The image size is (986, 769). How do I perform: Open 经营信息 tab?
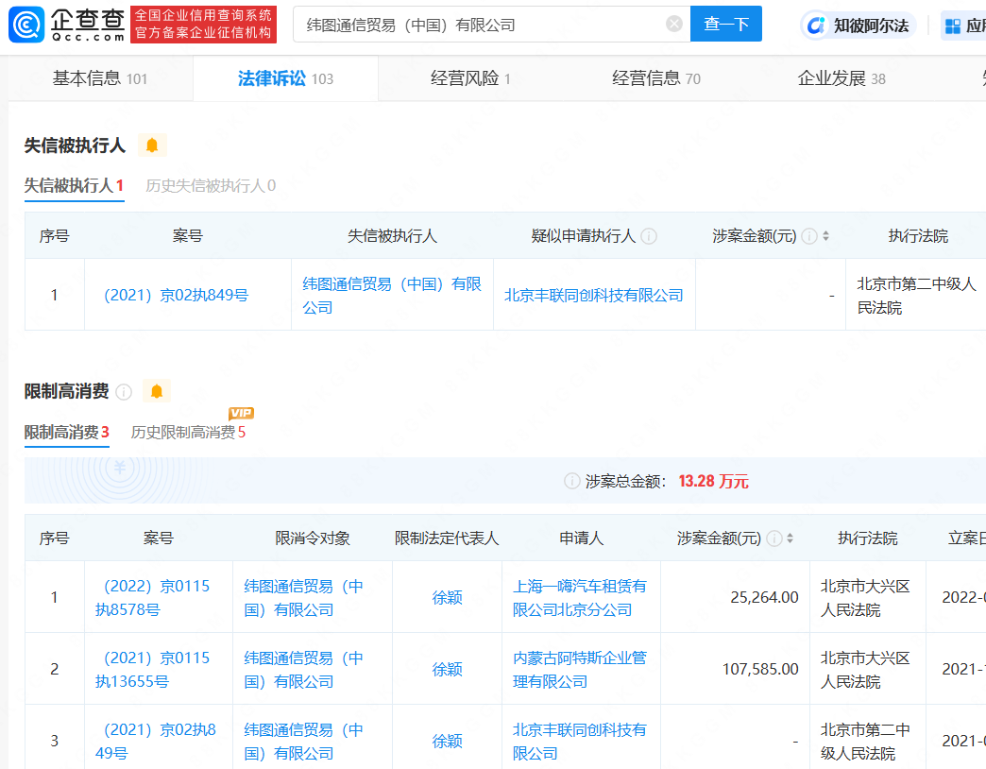[655, 78]
